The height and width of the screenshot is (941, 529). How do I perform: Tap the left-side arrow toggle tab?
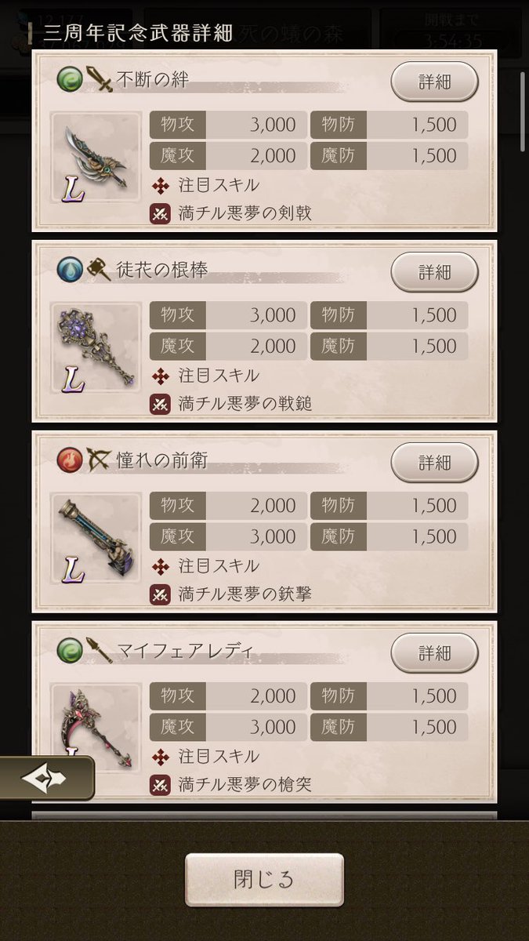click(x=45, y=779)
